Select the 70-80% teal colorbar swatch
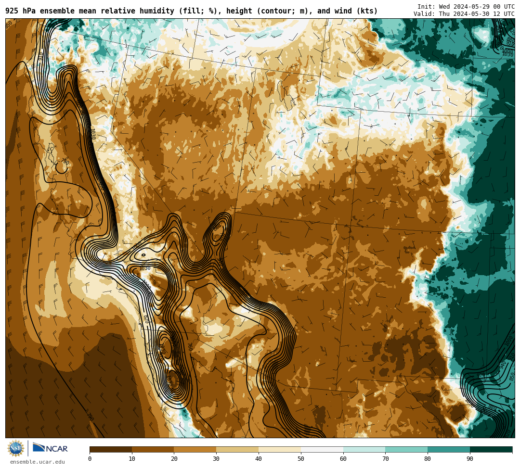 406,449
